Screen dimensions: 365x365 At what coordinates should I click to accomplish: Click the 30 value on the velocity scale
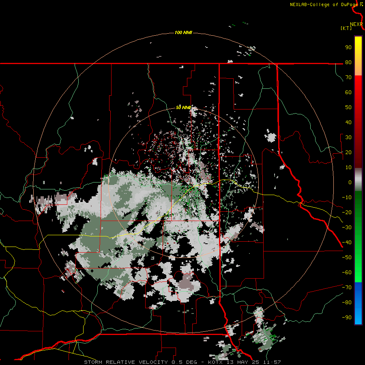point(348,137)
